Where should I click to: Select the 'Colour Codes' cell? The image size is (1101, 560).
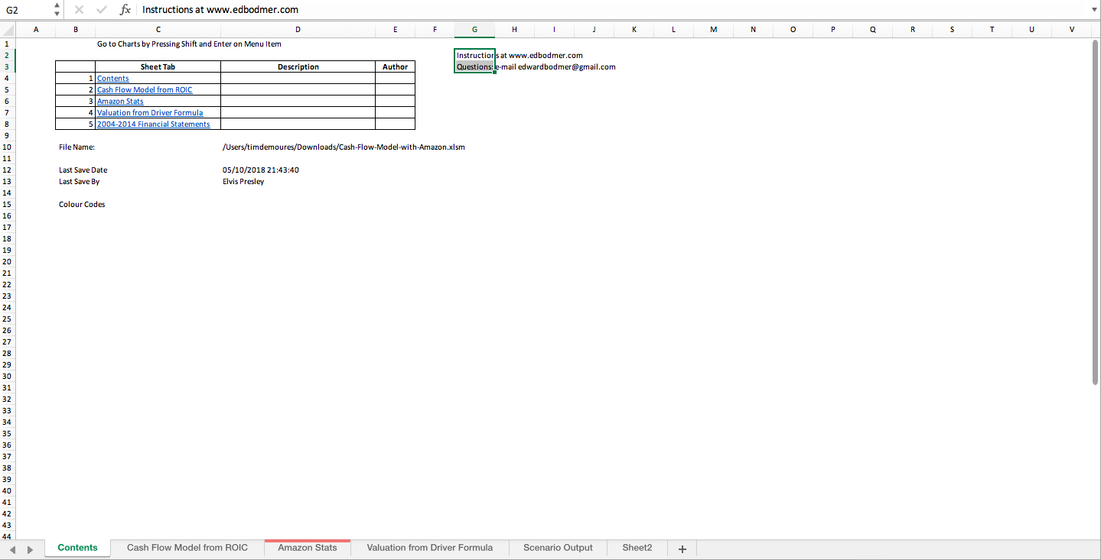pyautogui.click(x=76, y=205)
